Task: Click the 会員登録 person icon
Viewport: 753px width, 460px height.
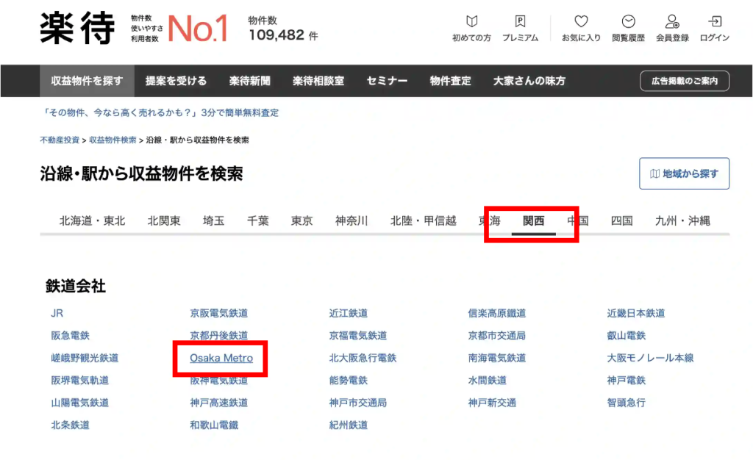Action: (672, 22)
